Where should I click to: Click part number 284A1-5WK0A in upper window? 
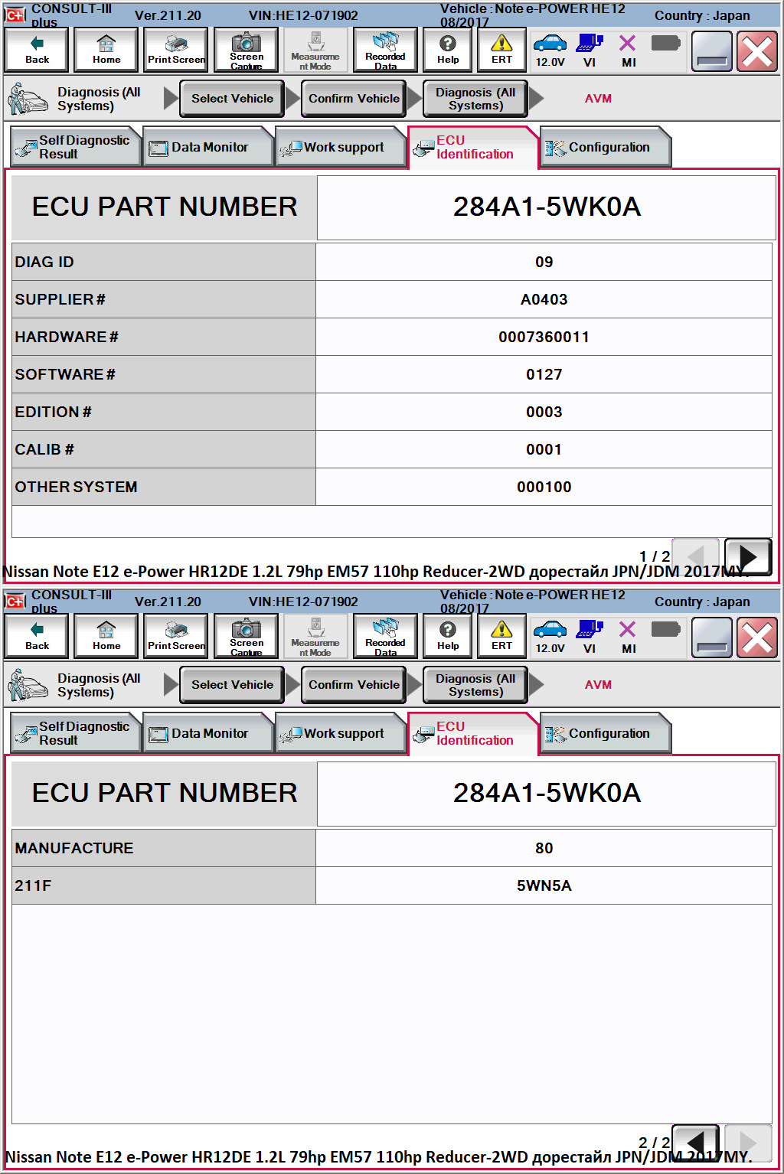[547, 207]
